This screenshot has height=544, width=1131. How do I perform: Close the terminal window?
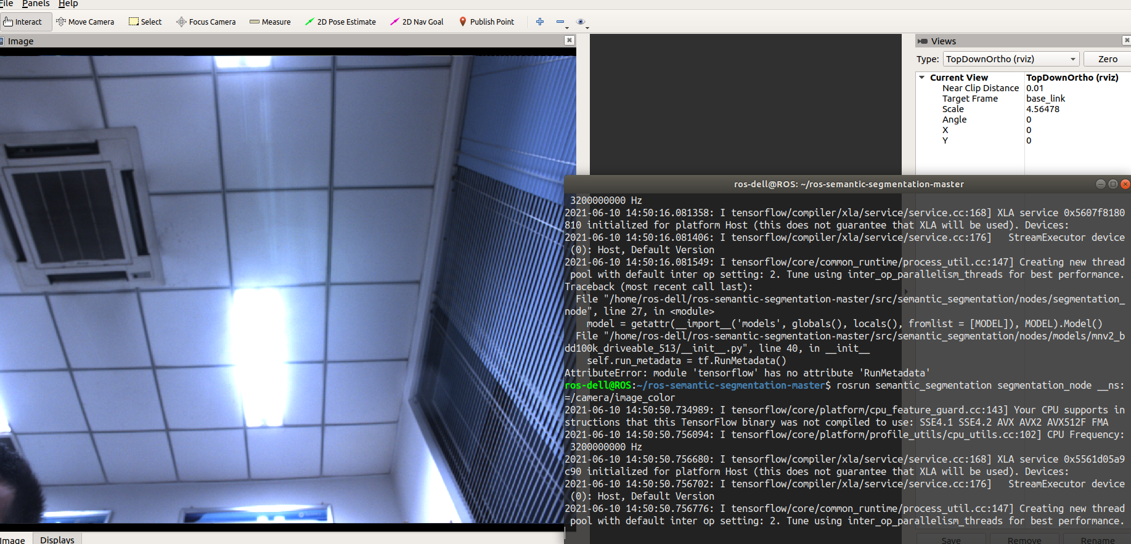(1125, 184)
